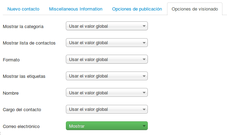Click the Mostrar las etiquetas label
The width and height of the screenshot is (227, 135).
click(x=24, y=76)
